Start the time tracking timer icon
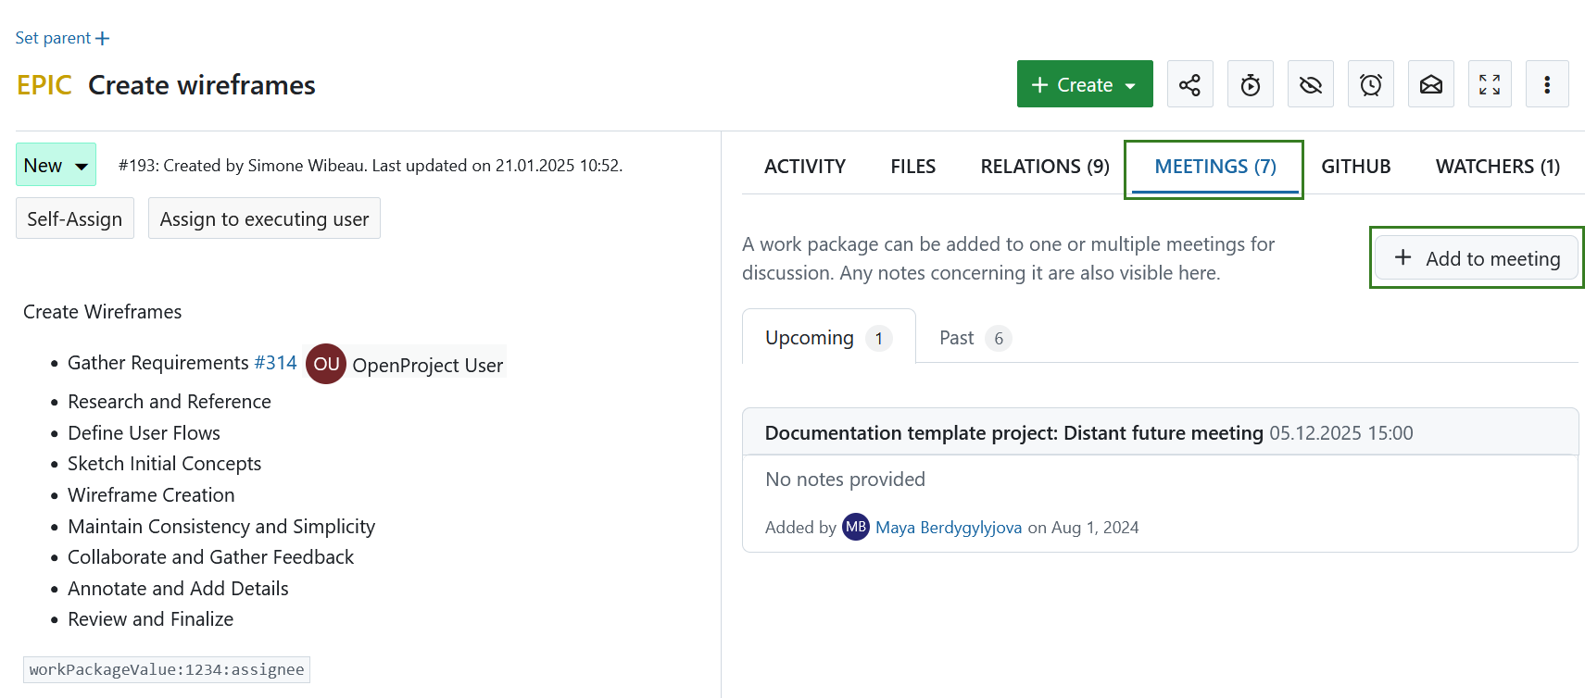 tap(1250, 84)
